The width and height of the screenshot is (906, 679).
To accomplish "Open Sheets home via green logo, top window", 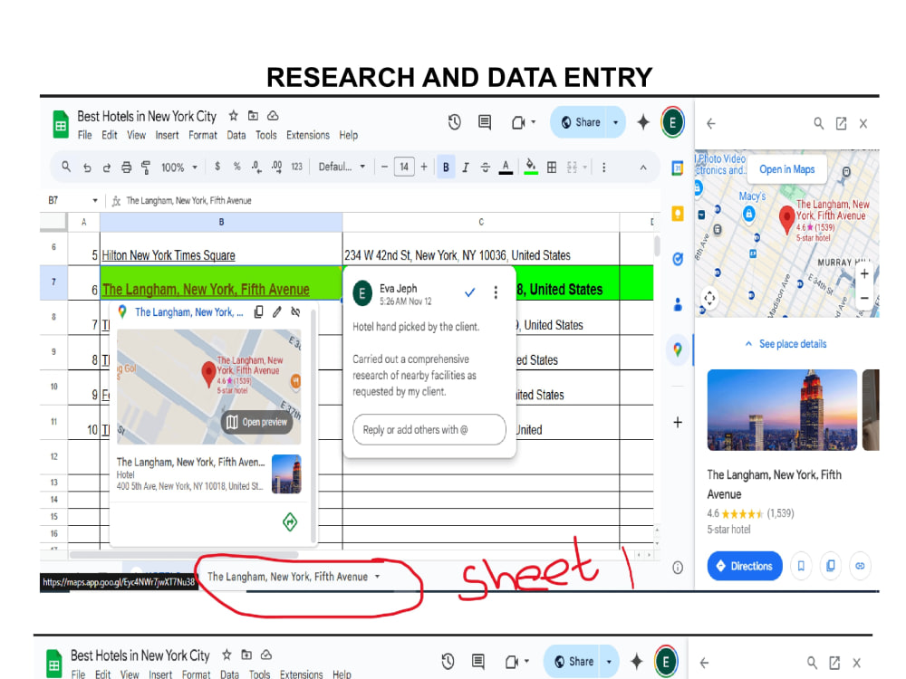I will (x=61, y=124).
